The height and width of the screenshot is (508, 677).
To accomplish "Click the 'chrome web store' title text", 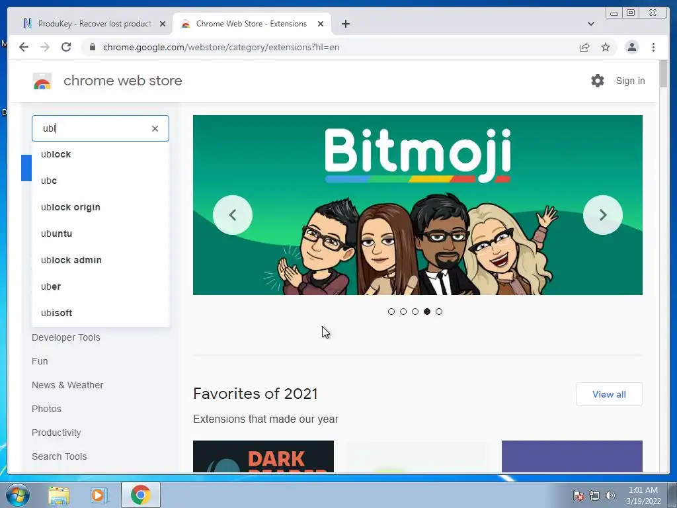I will pos(122,81).
